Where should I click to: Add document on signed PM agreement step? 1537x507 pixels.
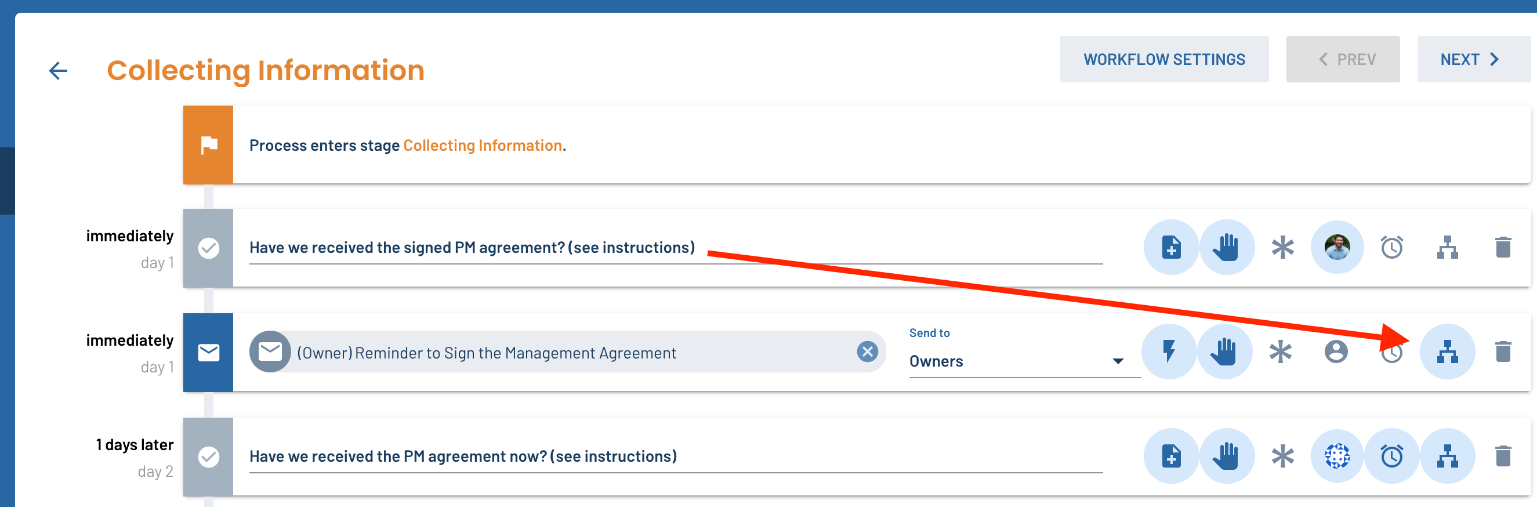click(1171, 247)
